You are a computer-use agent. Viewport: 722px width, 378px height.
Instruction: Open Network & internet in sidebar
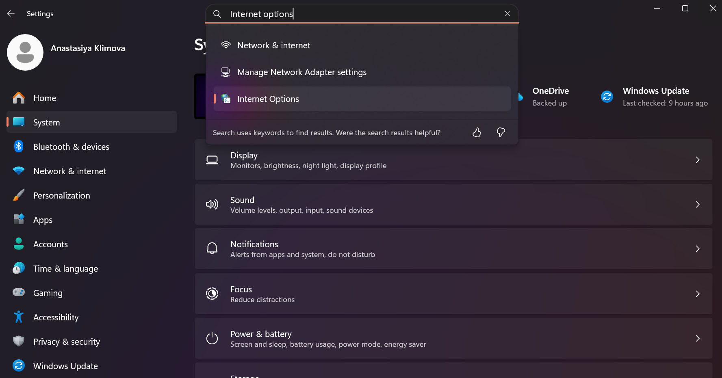point(92,171)
